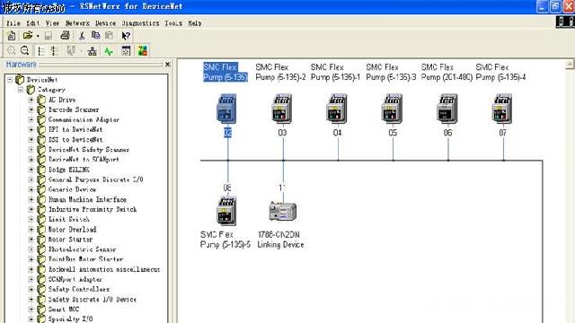
Task: Select the Dodge EZLINK tree item
Action: (69, 170)
